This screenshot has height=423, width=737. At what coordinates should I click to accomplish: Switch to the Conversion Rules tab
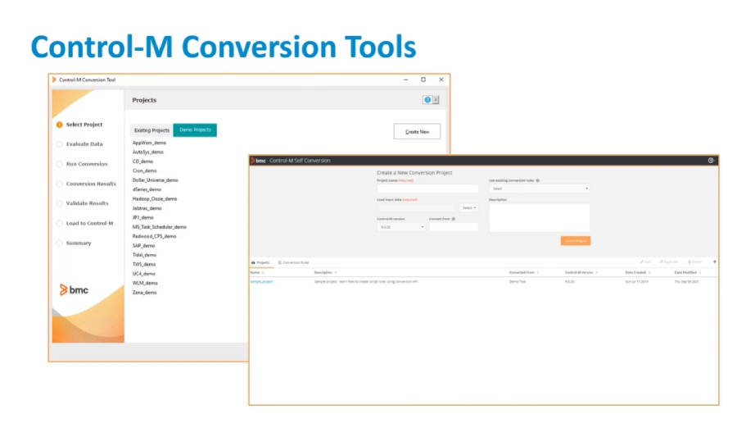click(294, 262)
